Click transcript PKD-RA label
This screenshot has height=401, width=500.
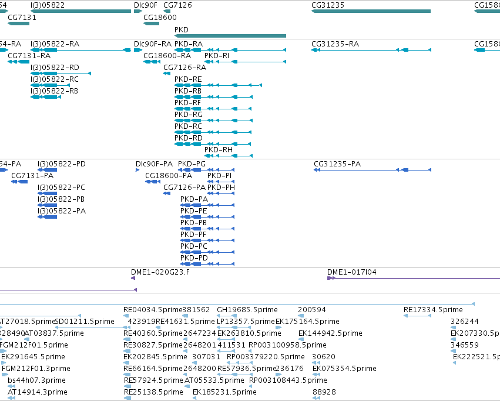(189, 44)
